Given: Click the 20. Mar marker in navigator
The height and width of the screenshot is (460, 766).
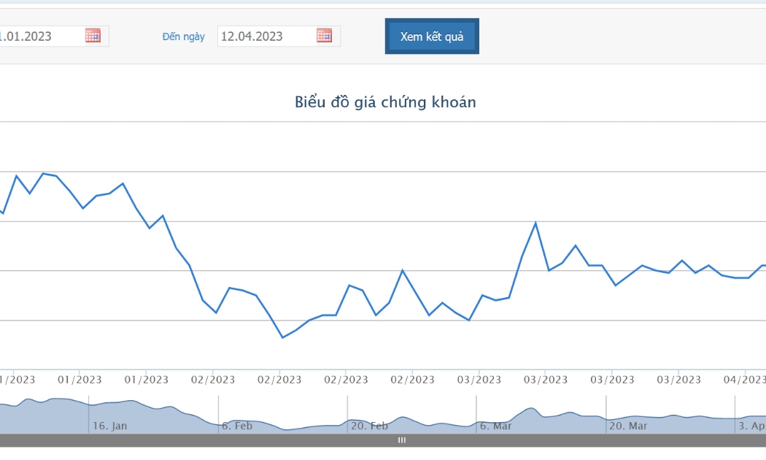Looking at the screenshot, I should point(627,426).
